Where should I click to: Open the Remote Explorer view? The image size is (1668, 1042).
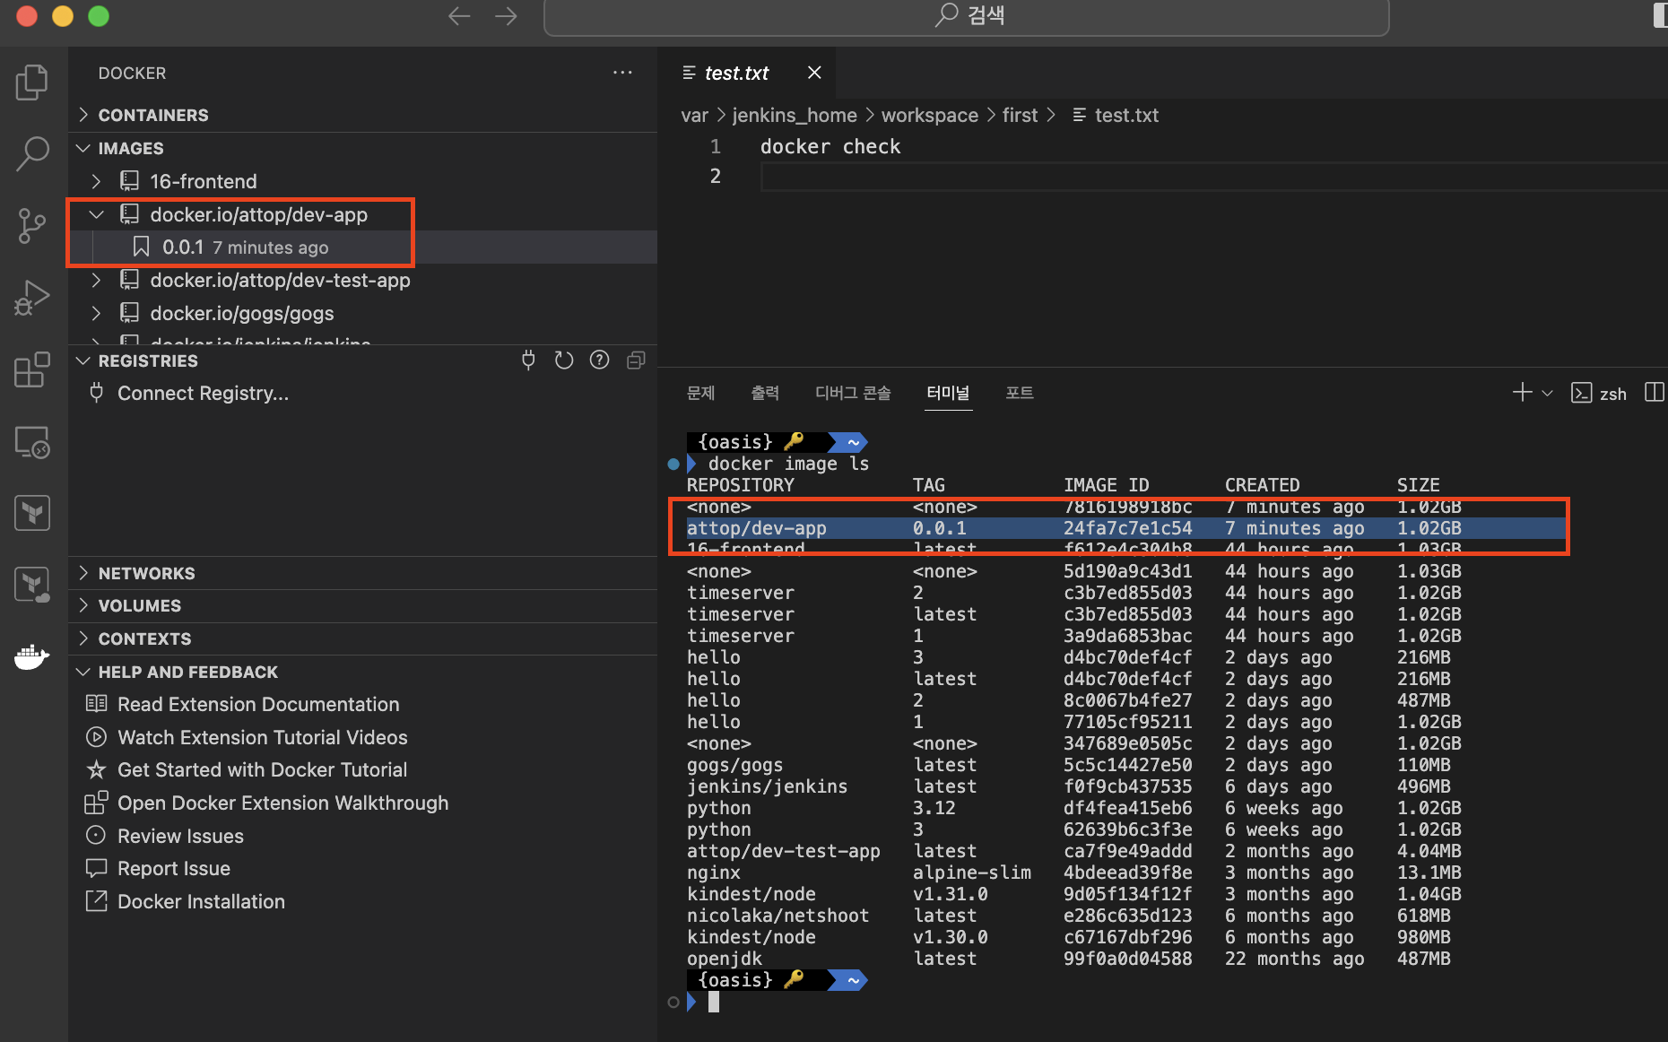[x=32, y=441]
